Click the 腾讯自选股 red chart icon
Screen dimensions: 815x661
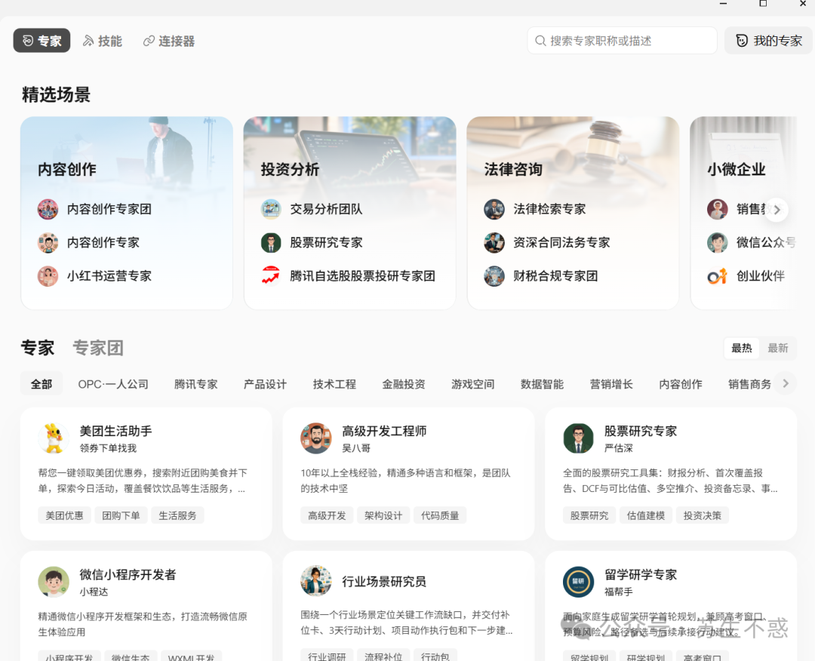(x=271, y=276)
